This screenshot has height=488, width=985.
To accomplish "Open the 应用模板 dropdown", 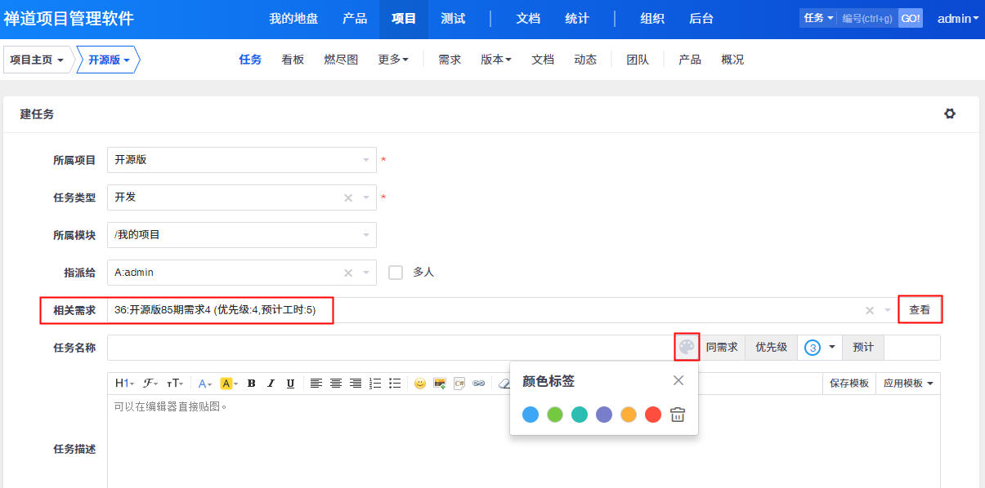I will 908,383.
